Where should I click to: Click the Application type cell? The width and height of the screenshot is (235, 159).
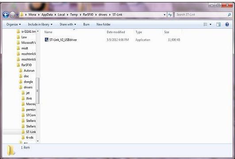pos(143,40)
